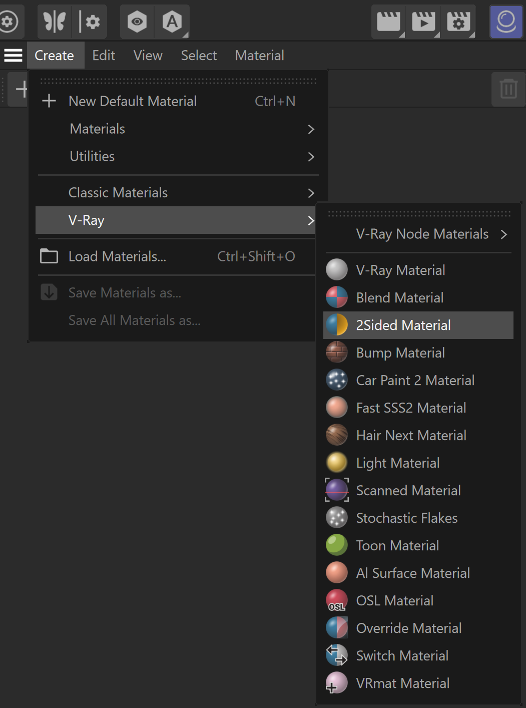Choose Load Materials... from the menu
Screen dimensions: 526x708
tap(176, 256)
